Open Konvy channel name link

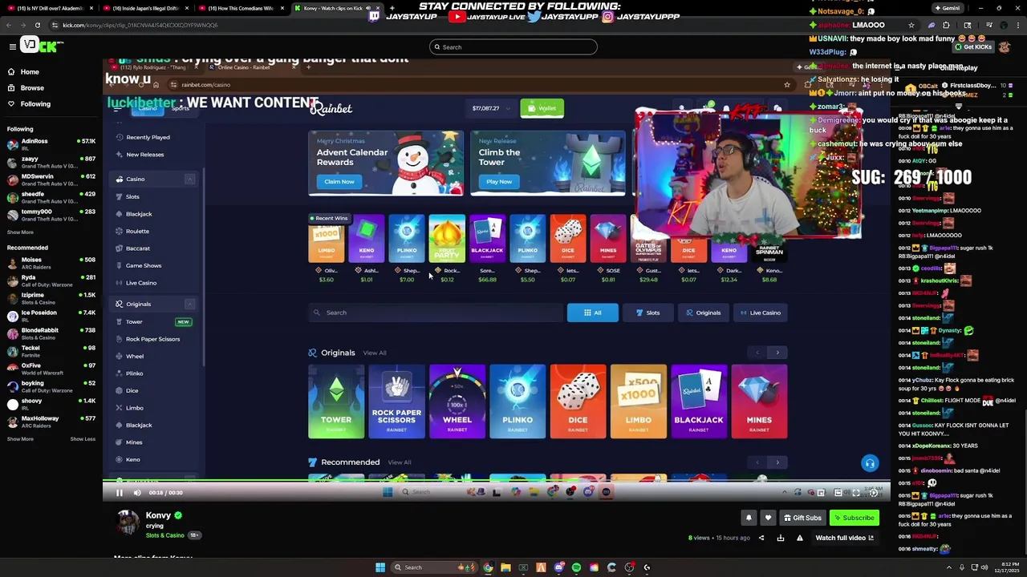(158, 515)
